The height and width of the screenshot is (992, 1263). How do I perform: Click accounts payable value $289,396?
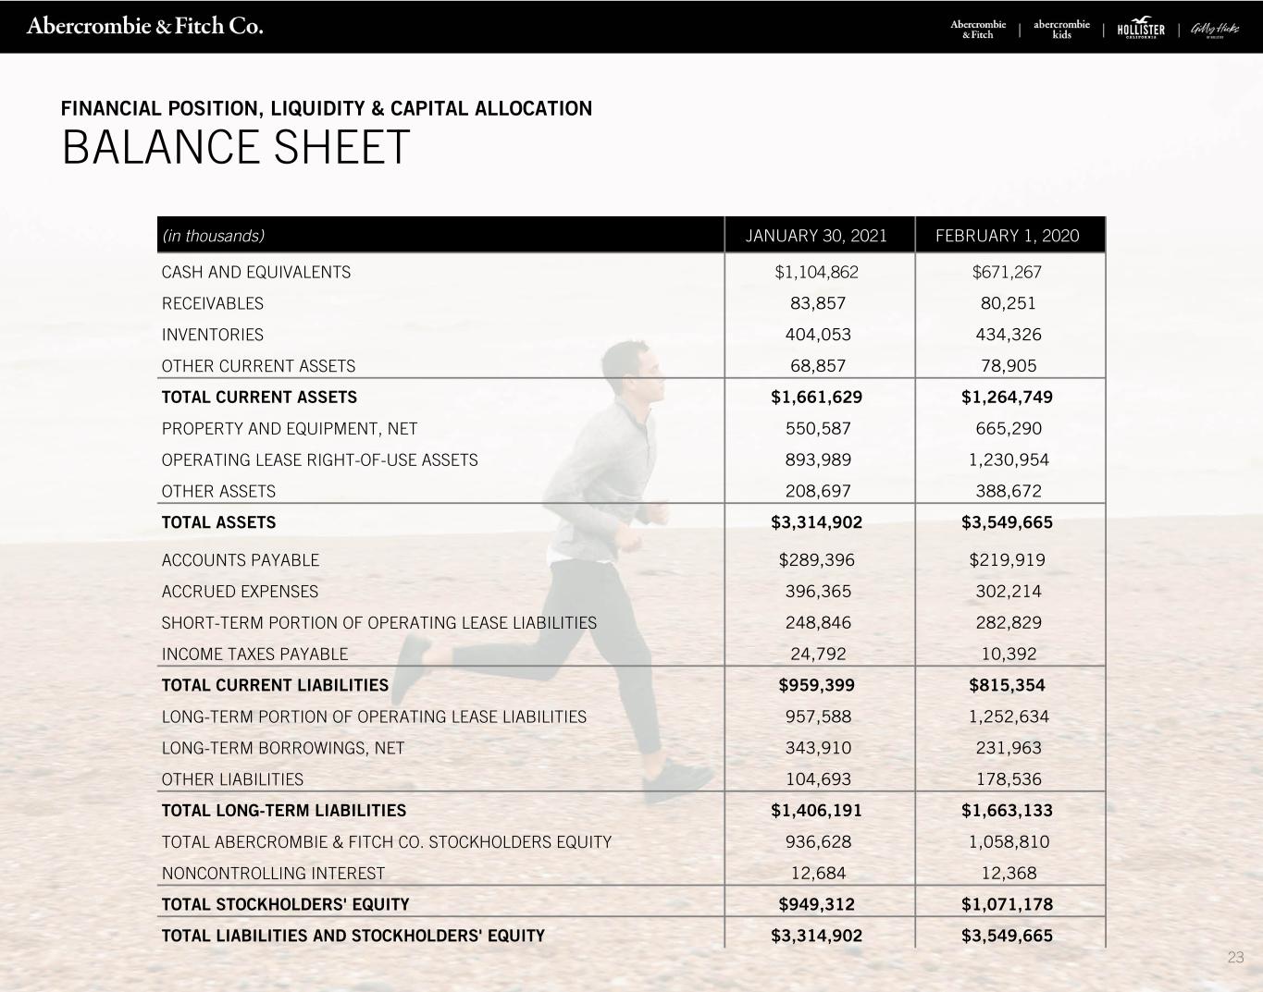coord(816,560)
